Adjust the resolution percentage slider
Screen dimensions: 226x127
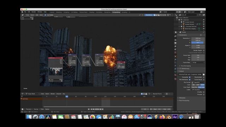[198, 43]
